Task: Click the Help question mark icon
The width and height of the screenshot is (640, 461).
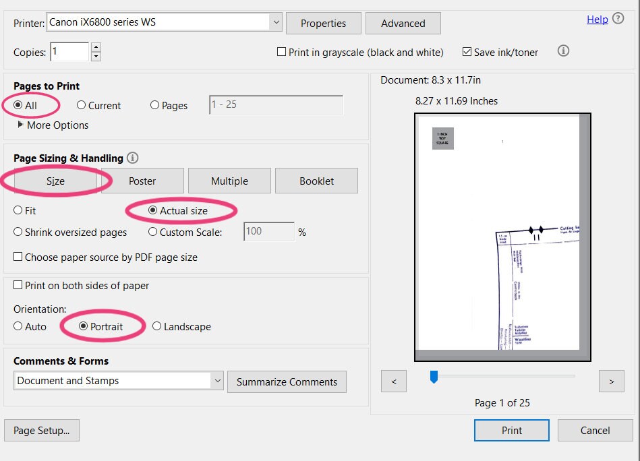Action: [x=618, y=19]
